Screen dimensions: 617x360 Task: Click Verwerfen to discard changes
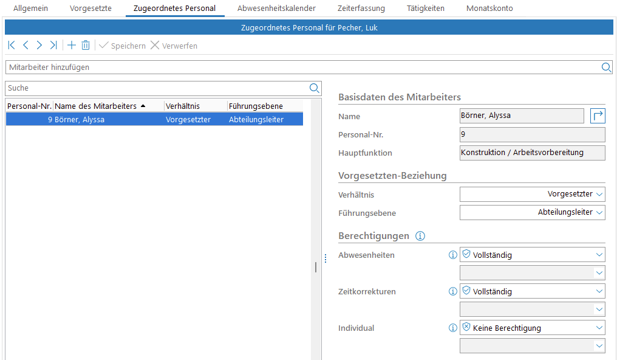pos(174,46)
